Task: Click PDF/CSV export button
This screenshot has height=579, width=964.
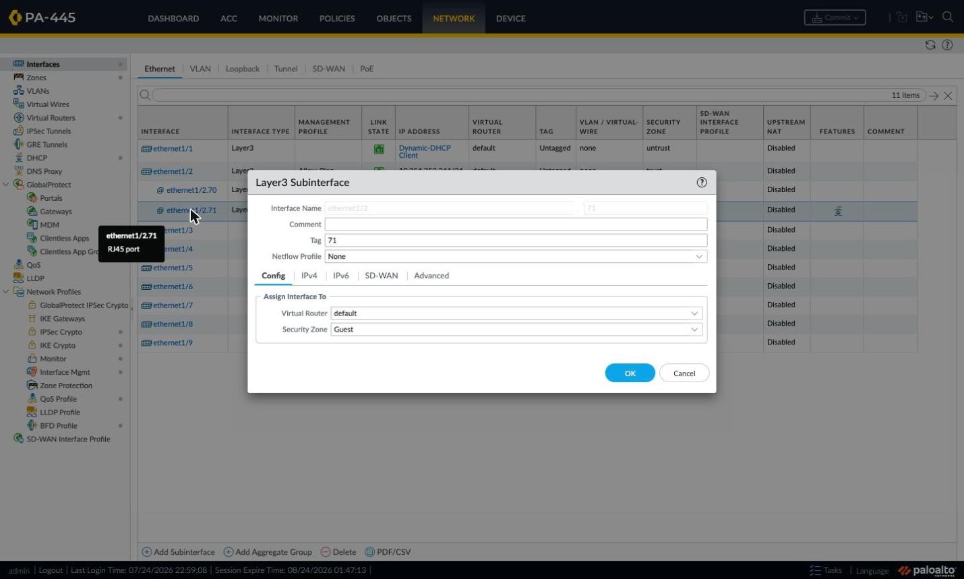Action: pos(388,552)
